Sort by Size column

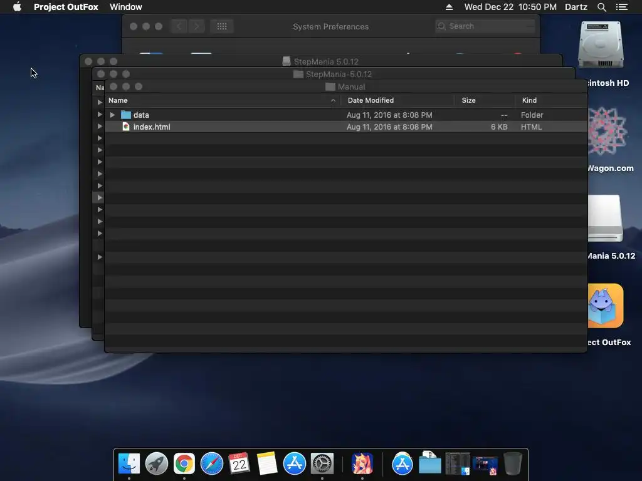click(468, 100)
